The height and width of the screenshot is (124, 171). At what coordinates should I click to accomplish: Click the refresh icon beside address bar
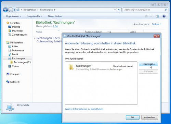coord(119,10)
